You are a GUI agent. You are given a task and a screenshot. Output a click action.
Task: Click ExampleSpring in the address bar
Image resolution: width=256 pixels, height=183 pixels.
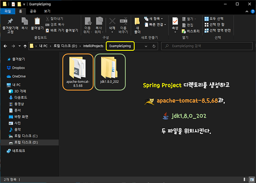tap(120, 46)
